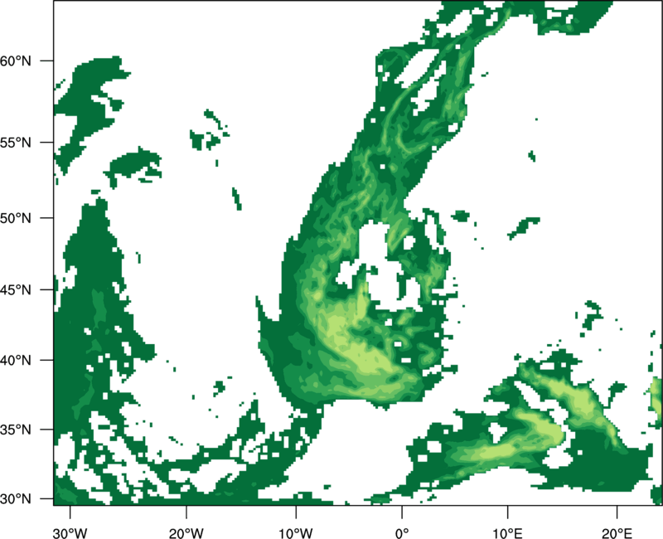
Task: Click the 45°N latitude label
Action: 16,289
